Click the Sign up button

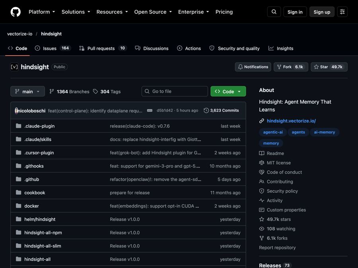tap(322, 12)
